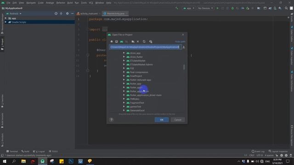Viewport: 294px width, 165px height.
Task: Open Windows search on taskbar
Action: tap(14, 161)
